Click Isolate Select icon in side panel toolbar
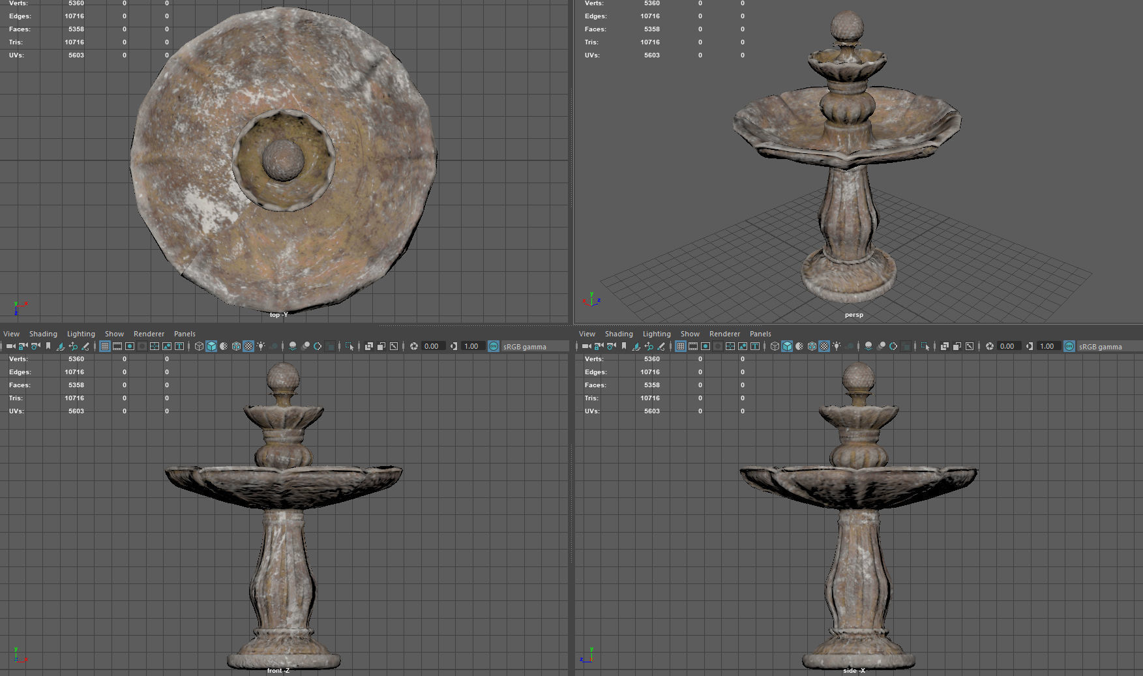The width and height of the screenshot is (1143, 676). 925,346
